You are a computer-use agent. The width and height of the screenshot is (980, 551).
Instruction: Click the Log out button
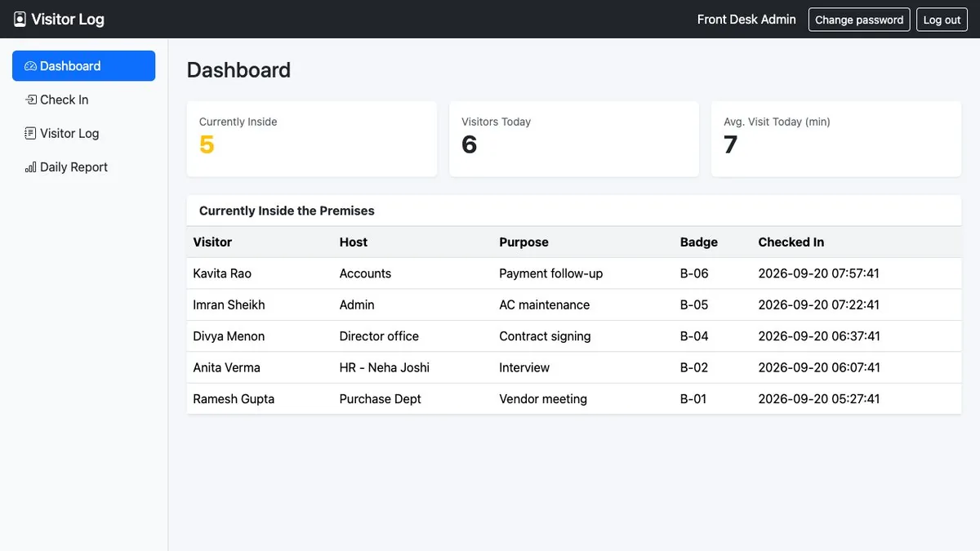click(x=942, y=20)
